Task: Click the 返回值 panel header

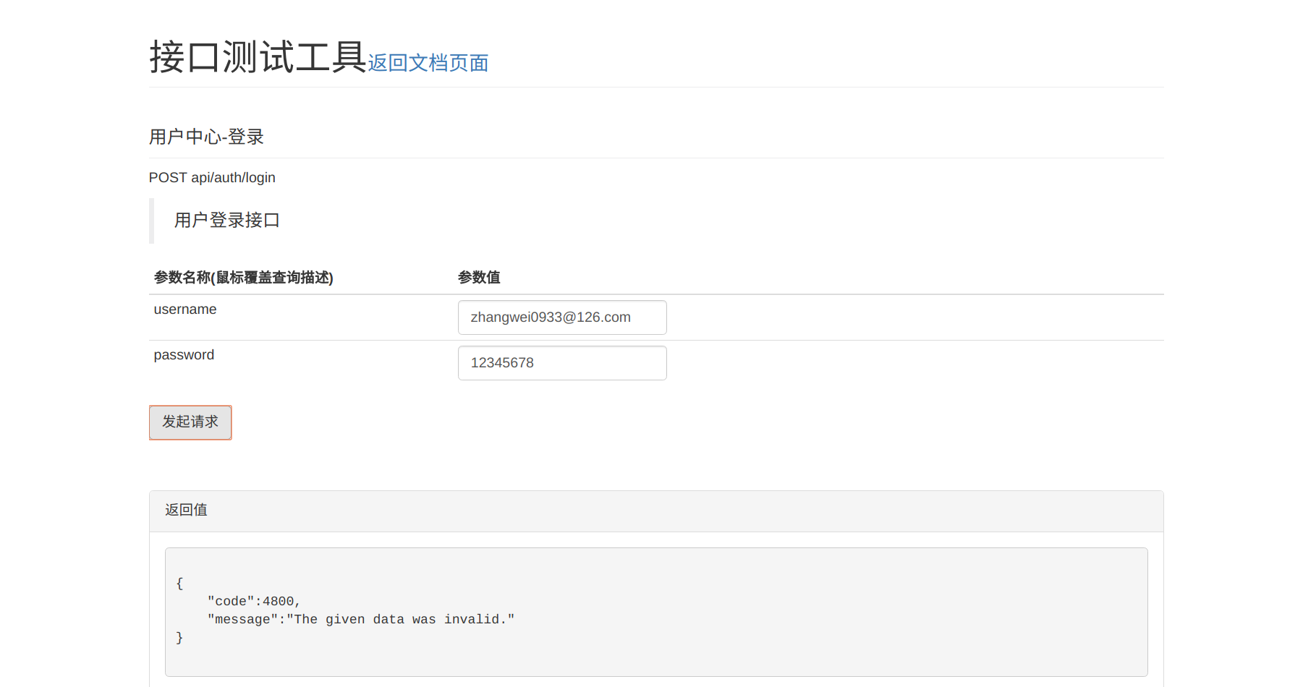Action: 186,510
